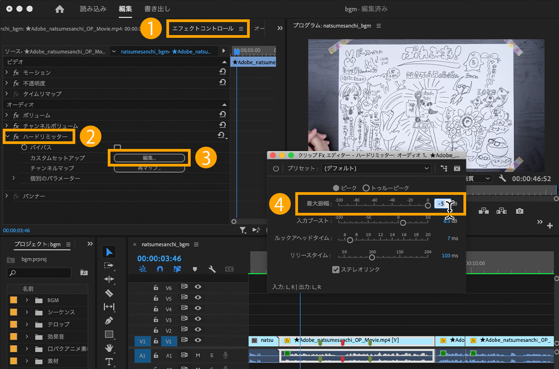This screenshot has height=369, width=559.
Task: Uncheck the ステレオリンク checkbox
Action: (x=335, y=270)
